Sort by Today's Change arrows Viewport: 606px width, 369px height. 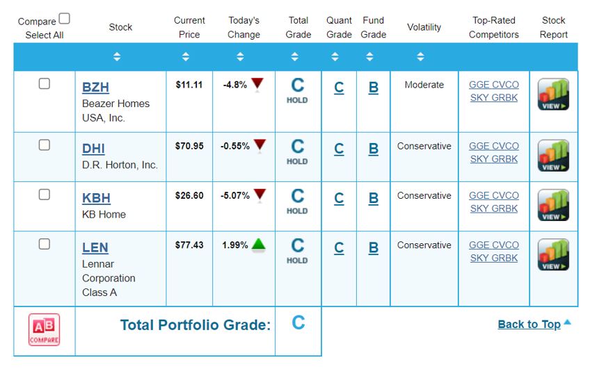(x=240, y=57)
